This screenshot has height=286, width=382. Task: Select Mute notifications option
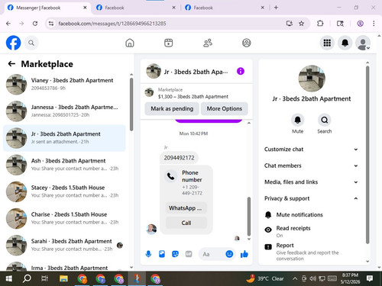311,215
